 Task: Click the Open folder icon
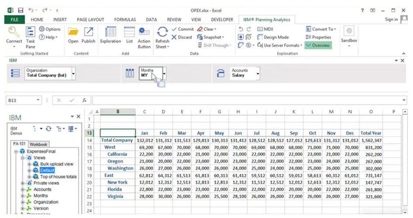(x=73, y=32)
